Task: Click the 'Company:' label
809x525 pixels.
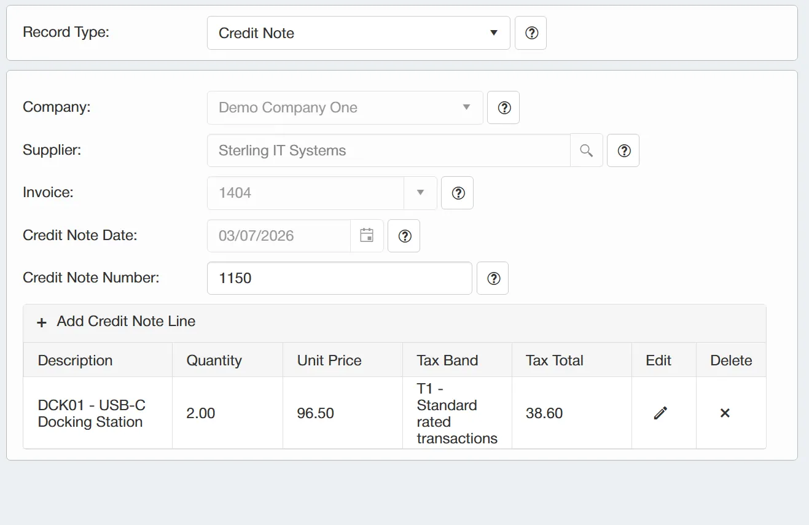Action: (57, 107)
